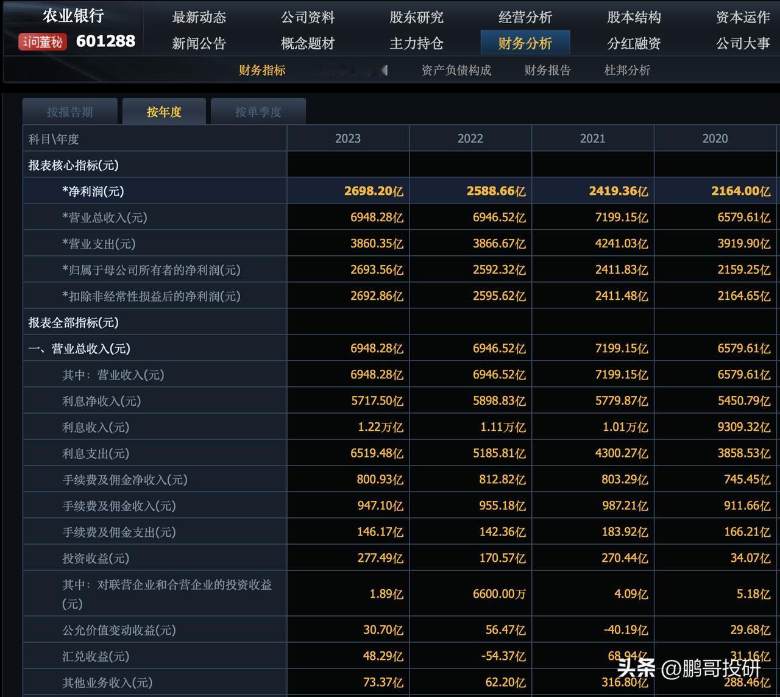Select the 报表全部指标(元) row label
Image resolution: width=780 pixels, height=697 pixels.
[x=73, y=322]
